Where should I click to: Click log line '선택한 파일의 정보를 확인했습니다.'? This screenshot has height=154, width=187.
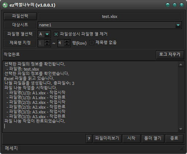tap(37, 74)
